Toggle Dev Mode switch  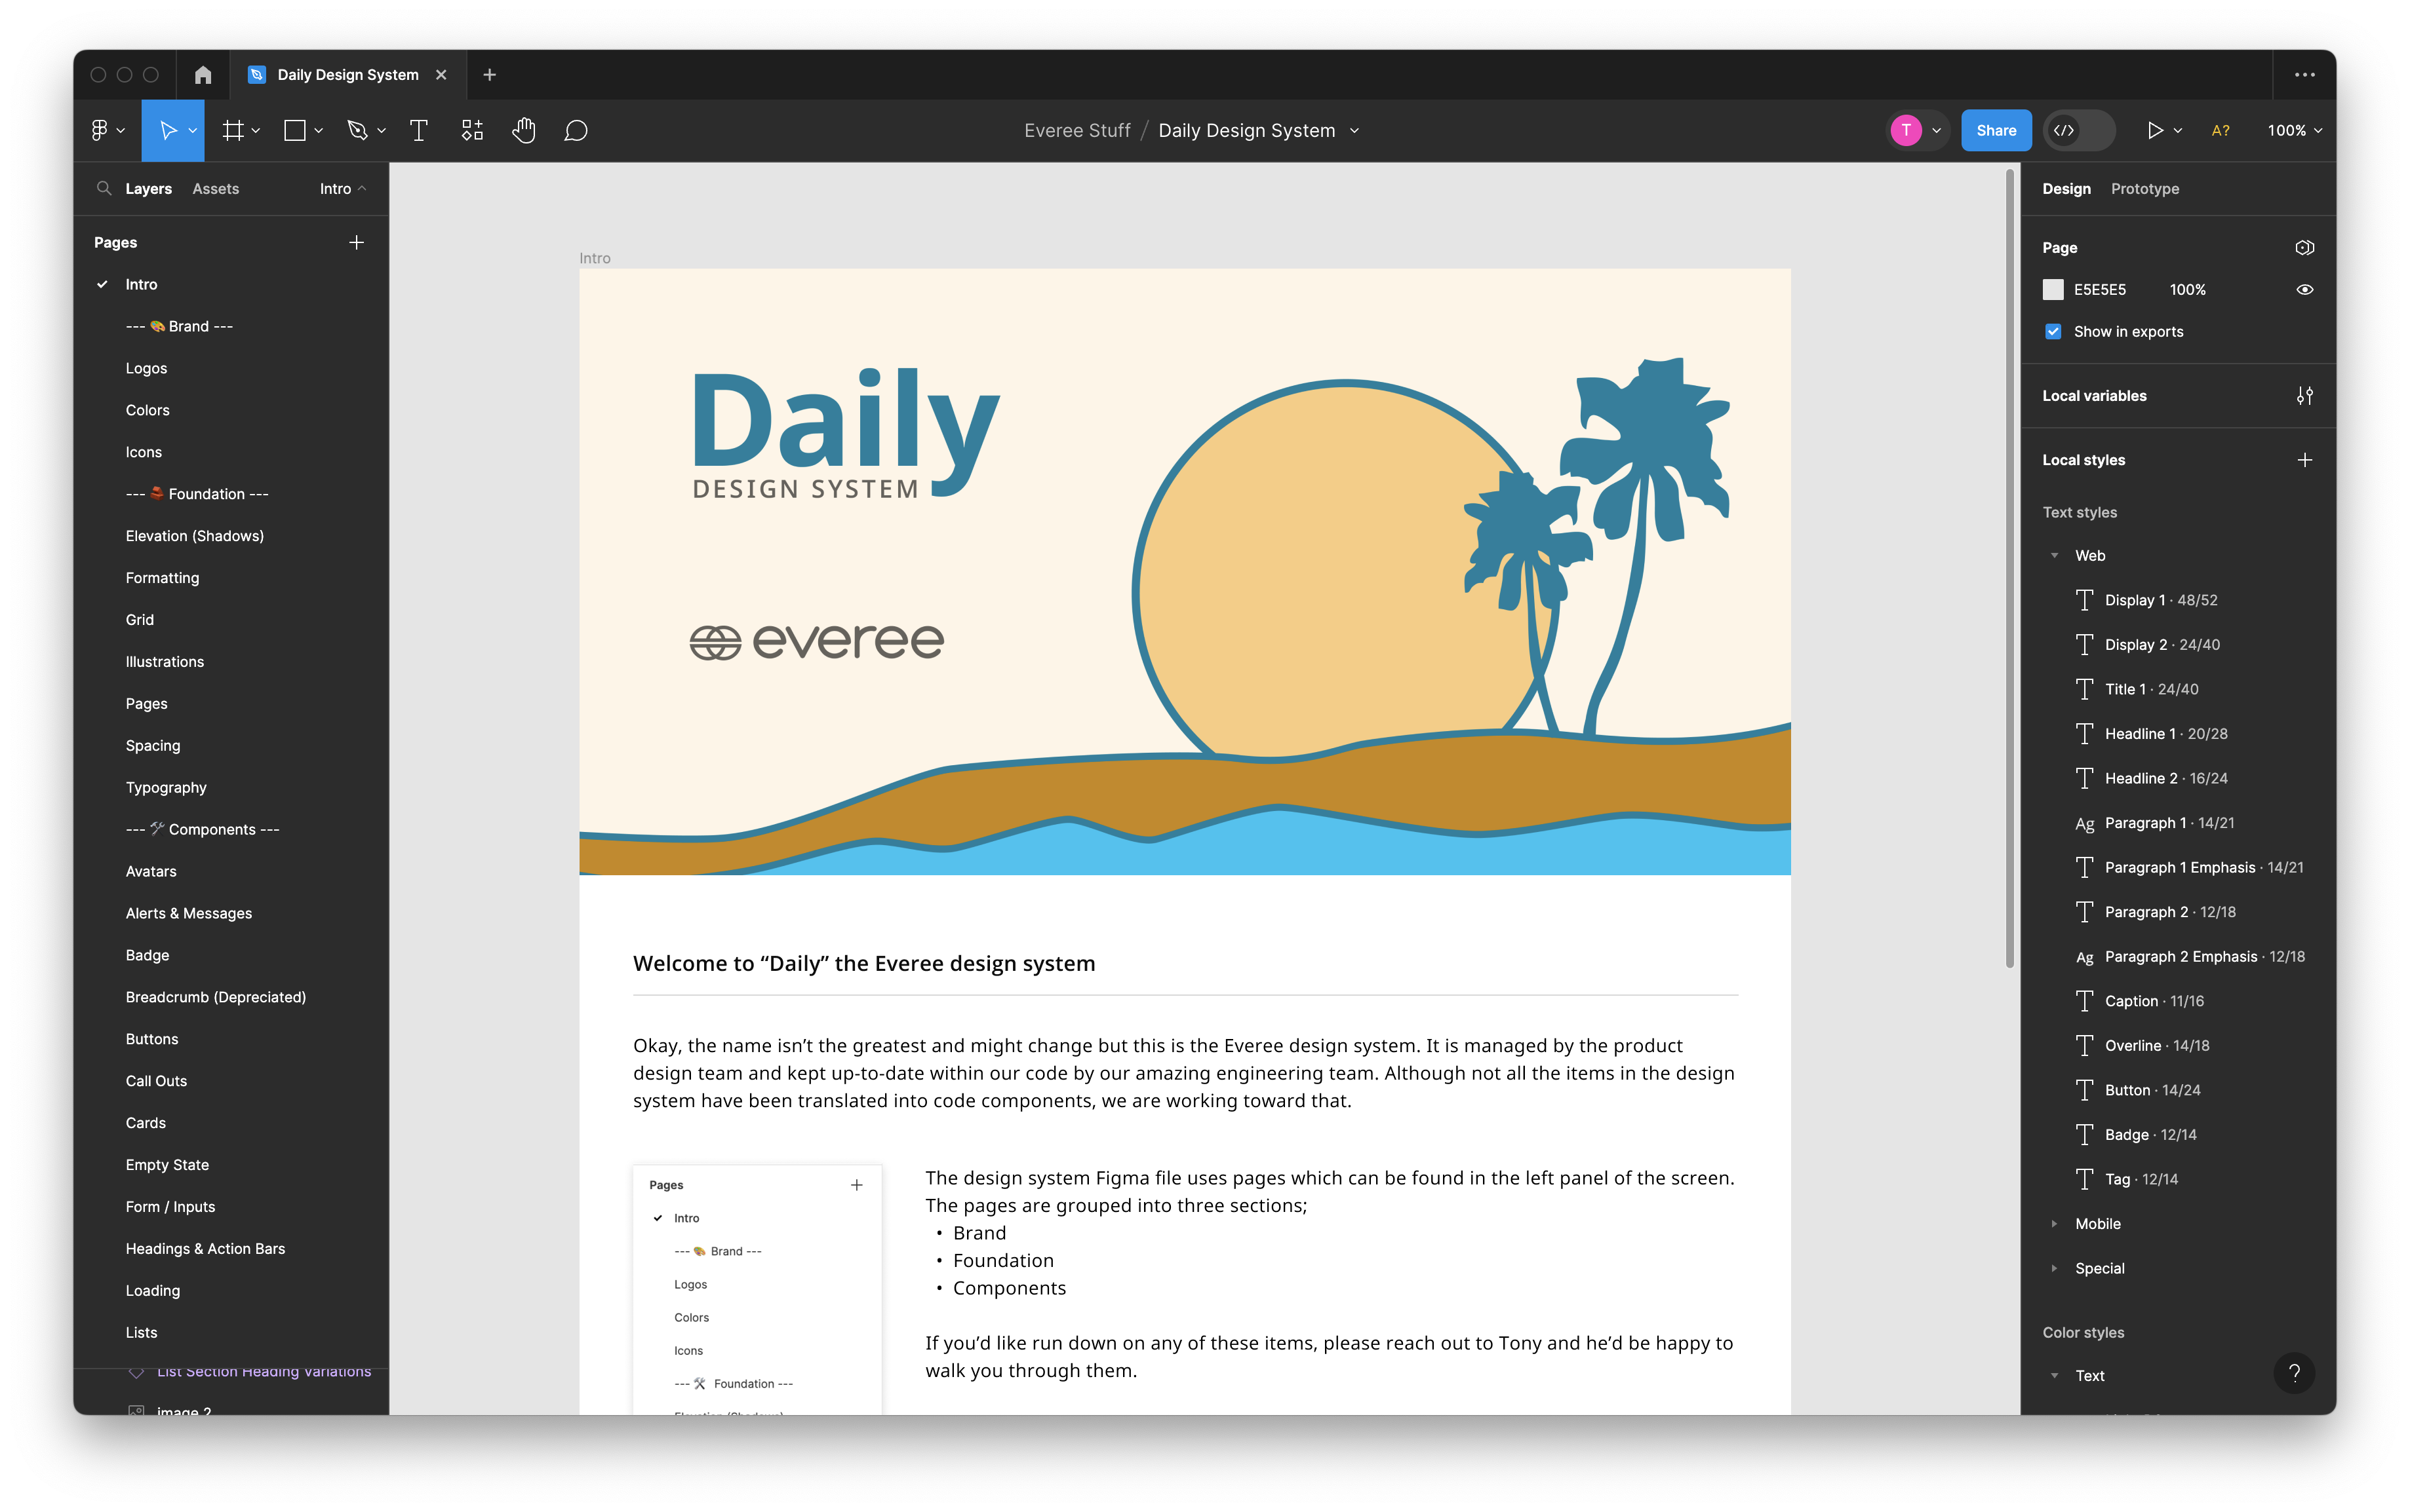(x=2080, y=130)
